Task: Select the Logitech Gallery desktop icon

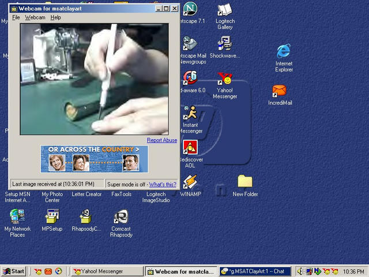Action: coord(225,10)
